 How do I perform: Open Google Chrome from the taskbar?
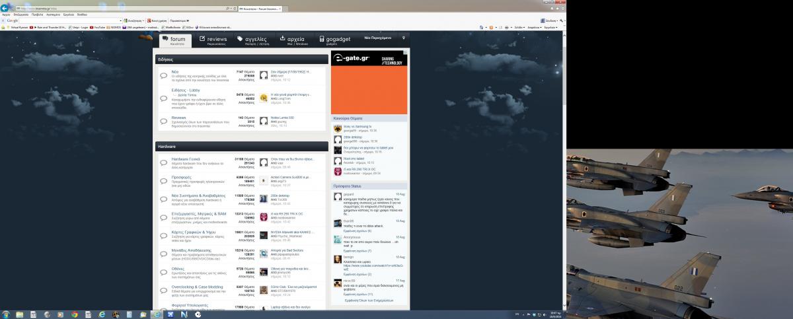[73, 314]
